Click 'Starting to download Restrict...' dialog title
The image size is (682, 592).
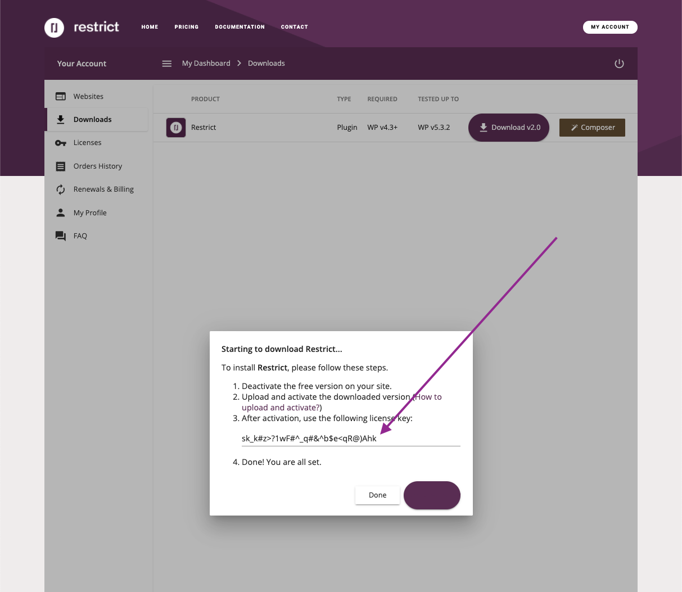(282, 349)
